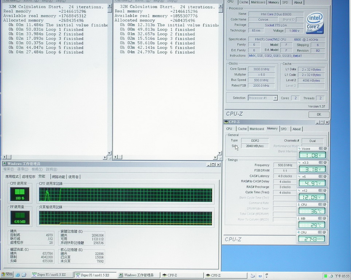Image resolution: width=351 pixels, height=280 pixels.
Task: Click the lightning icon on Vcore widget
Action: pyautogui.click(x=300, y=148)
